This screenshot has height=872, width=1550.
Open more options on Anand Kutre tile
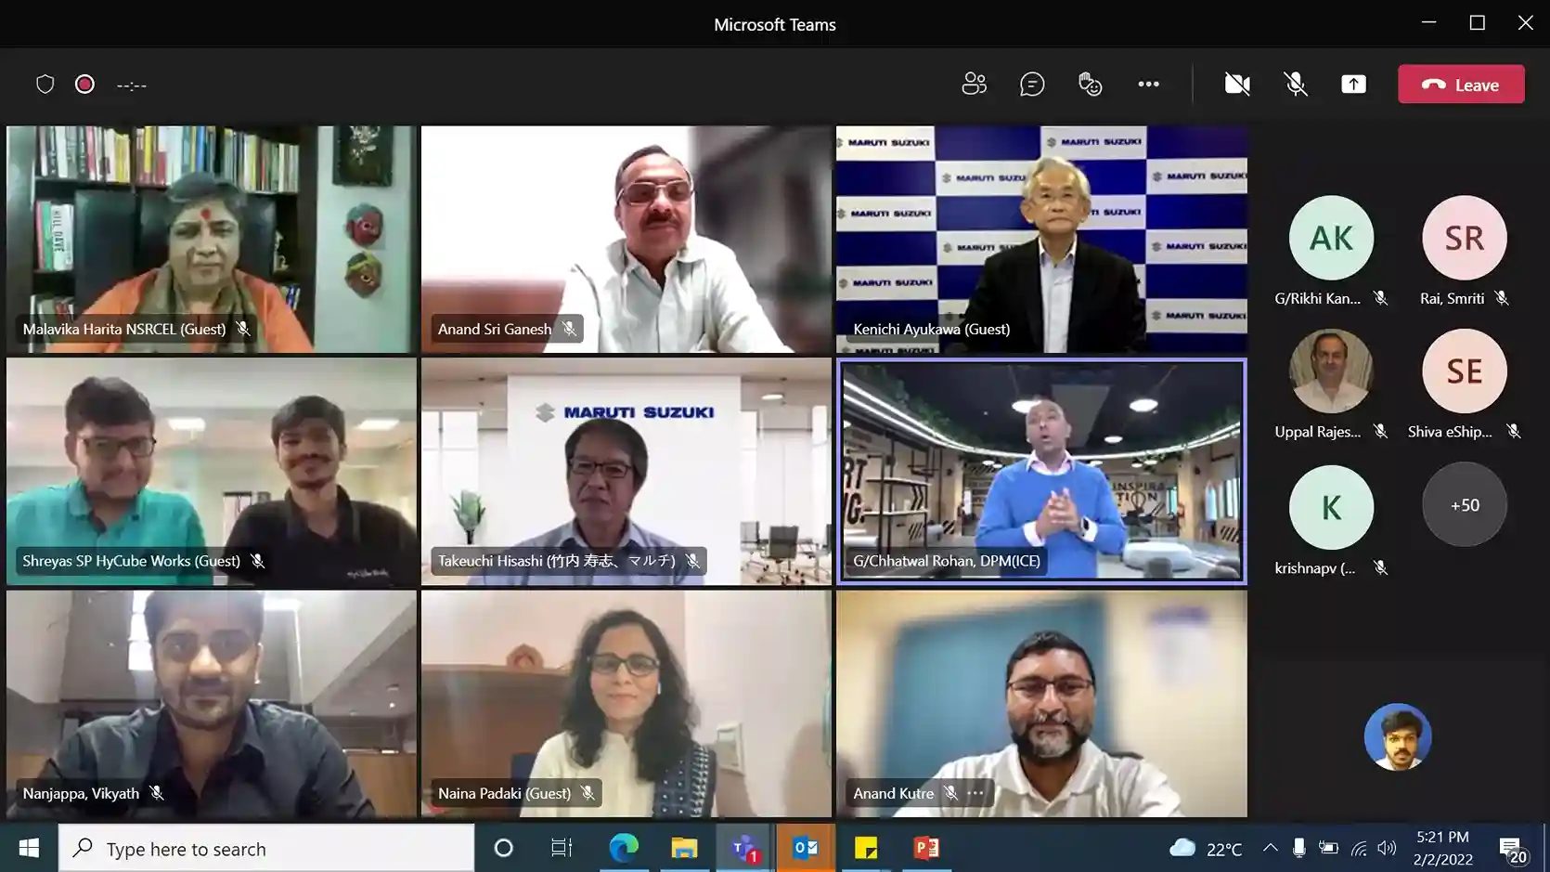[x=975, y=793]
